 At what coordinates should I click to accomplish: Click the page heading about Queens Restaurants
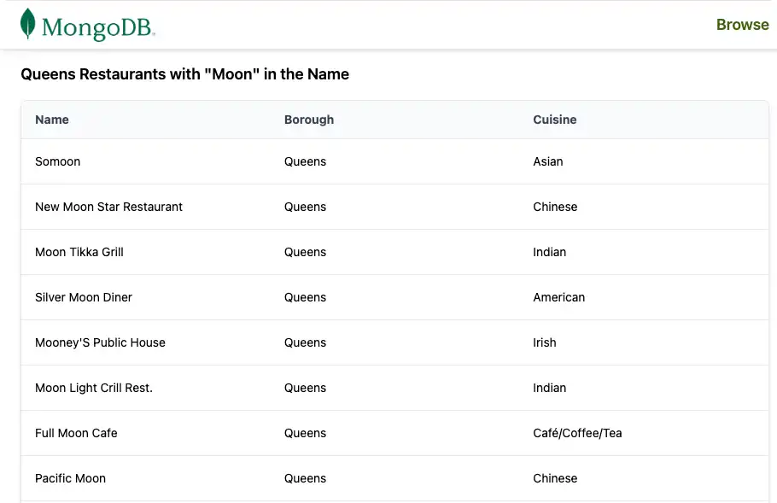184,74
